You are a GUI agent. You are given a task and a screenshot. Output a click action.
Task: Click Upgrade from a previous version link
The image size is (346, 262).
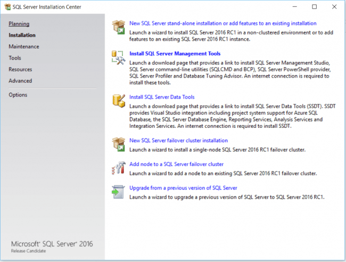point(183,188)
